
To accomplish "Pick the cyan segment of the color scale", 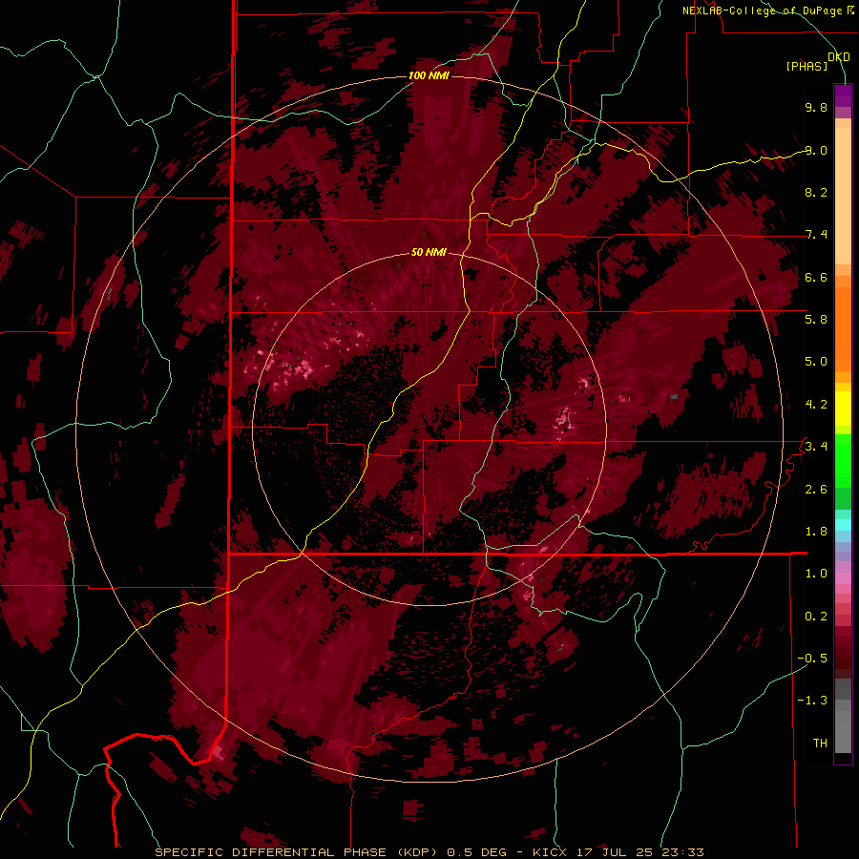I will [843, 525].
